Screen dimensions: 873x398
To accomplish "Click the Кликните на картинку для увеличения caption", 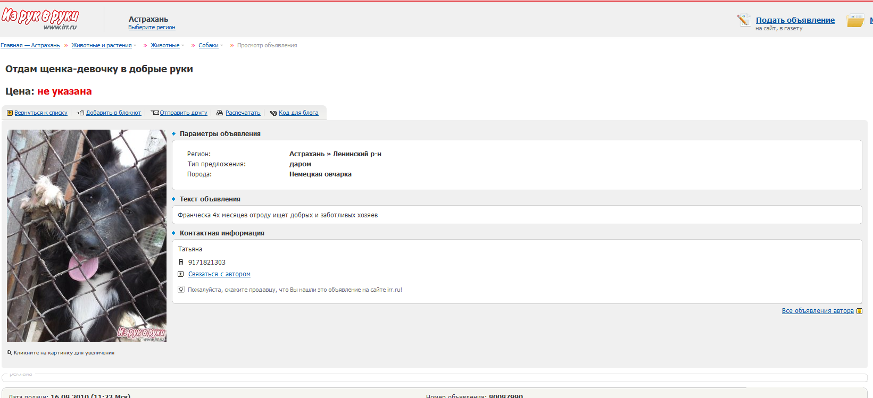I will [64, 353].
